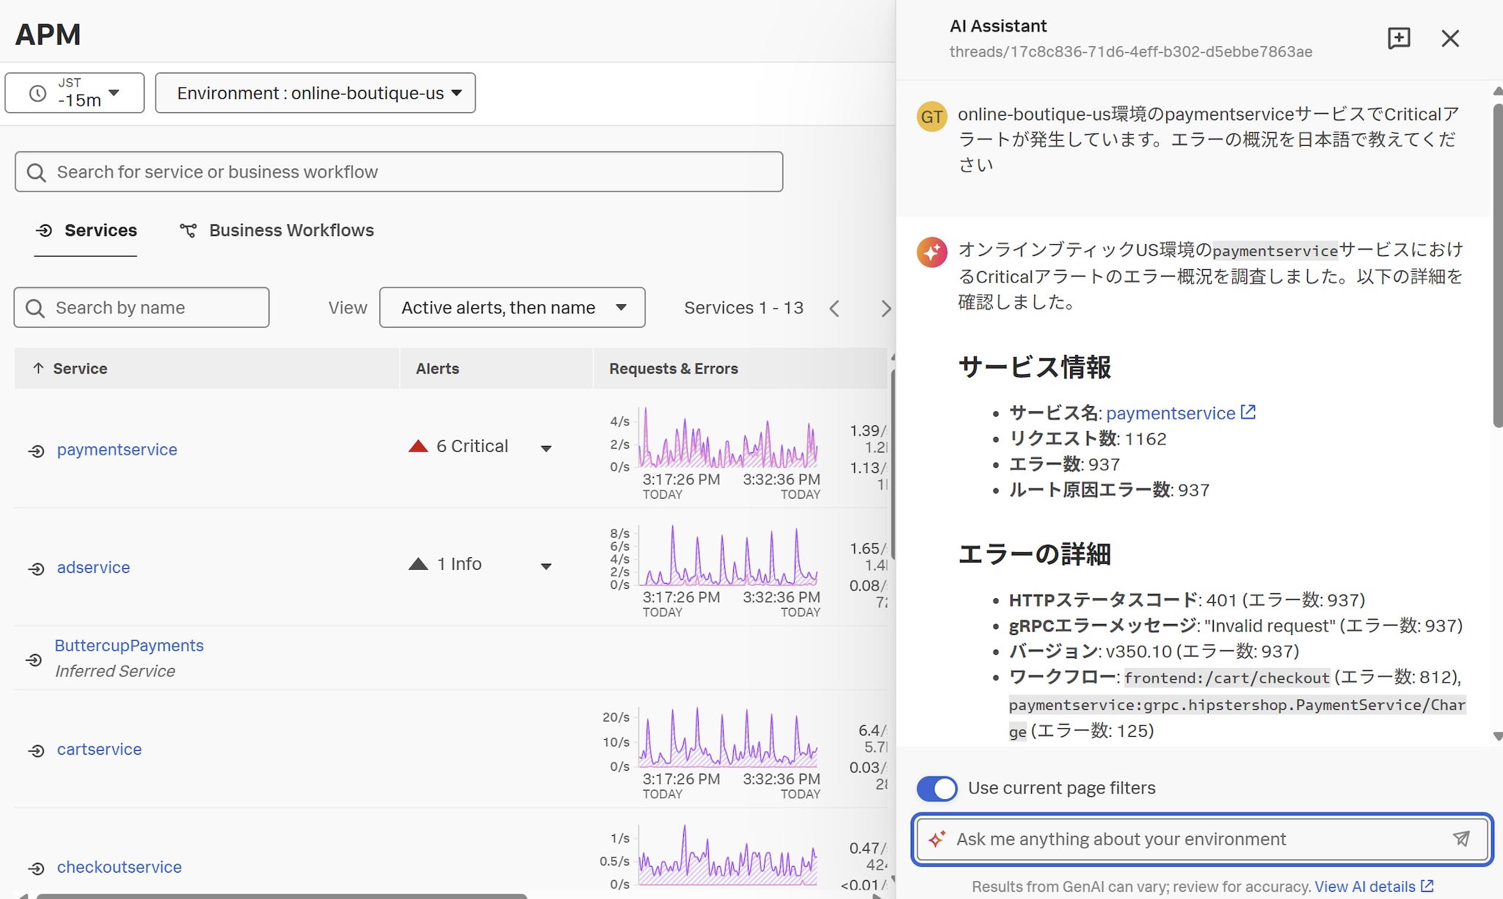1503x899 pixels.
Task: Click the cartservice row service icon
Action: [36, 750]
